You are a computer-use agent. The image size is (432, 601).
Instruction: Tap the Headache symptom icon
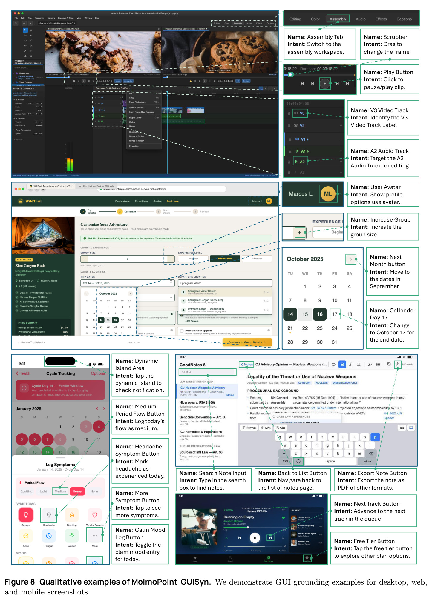coord(49,515)
